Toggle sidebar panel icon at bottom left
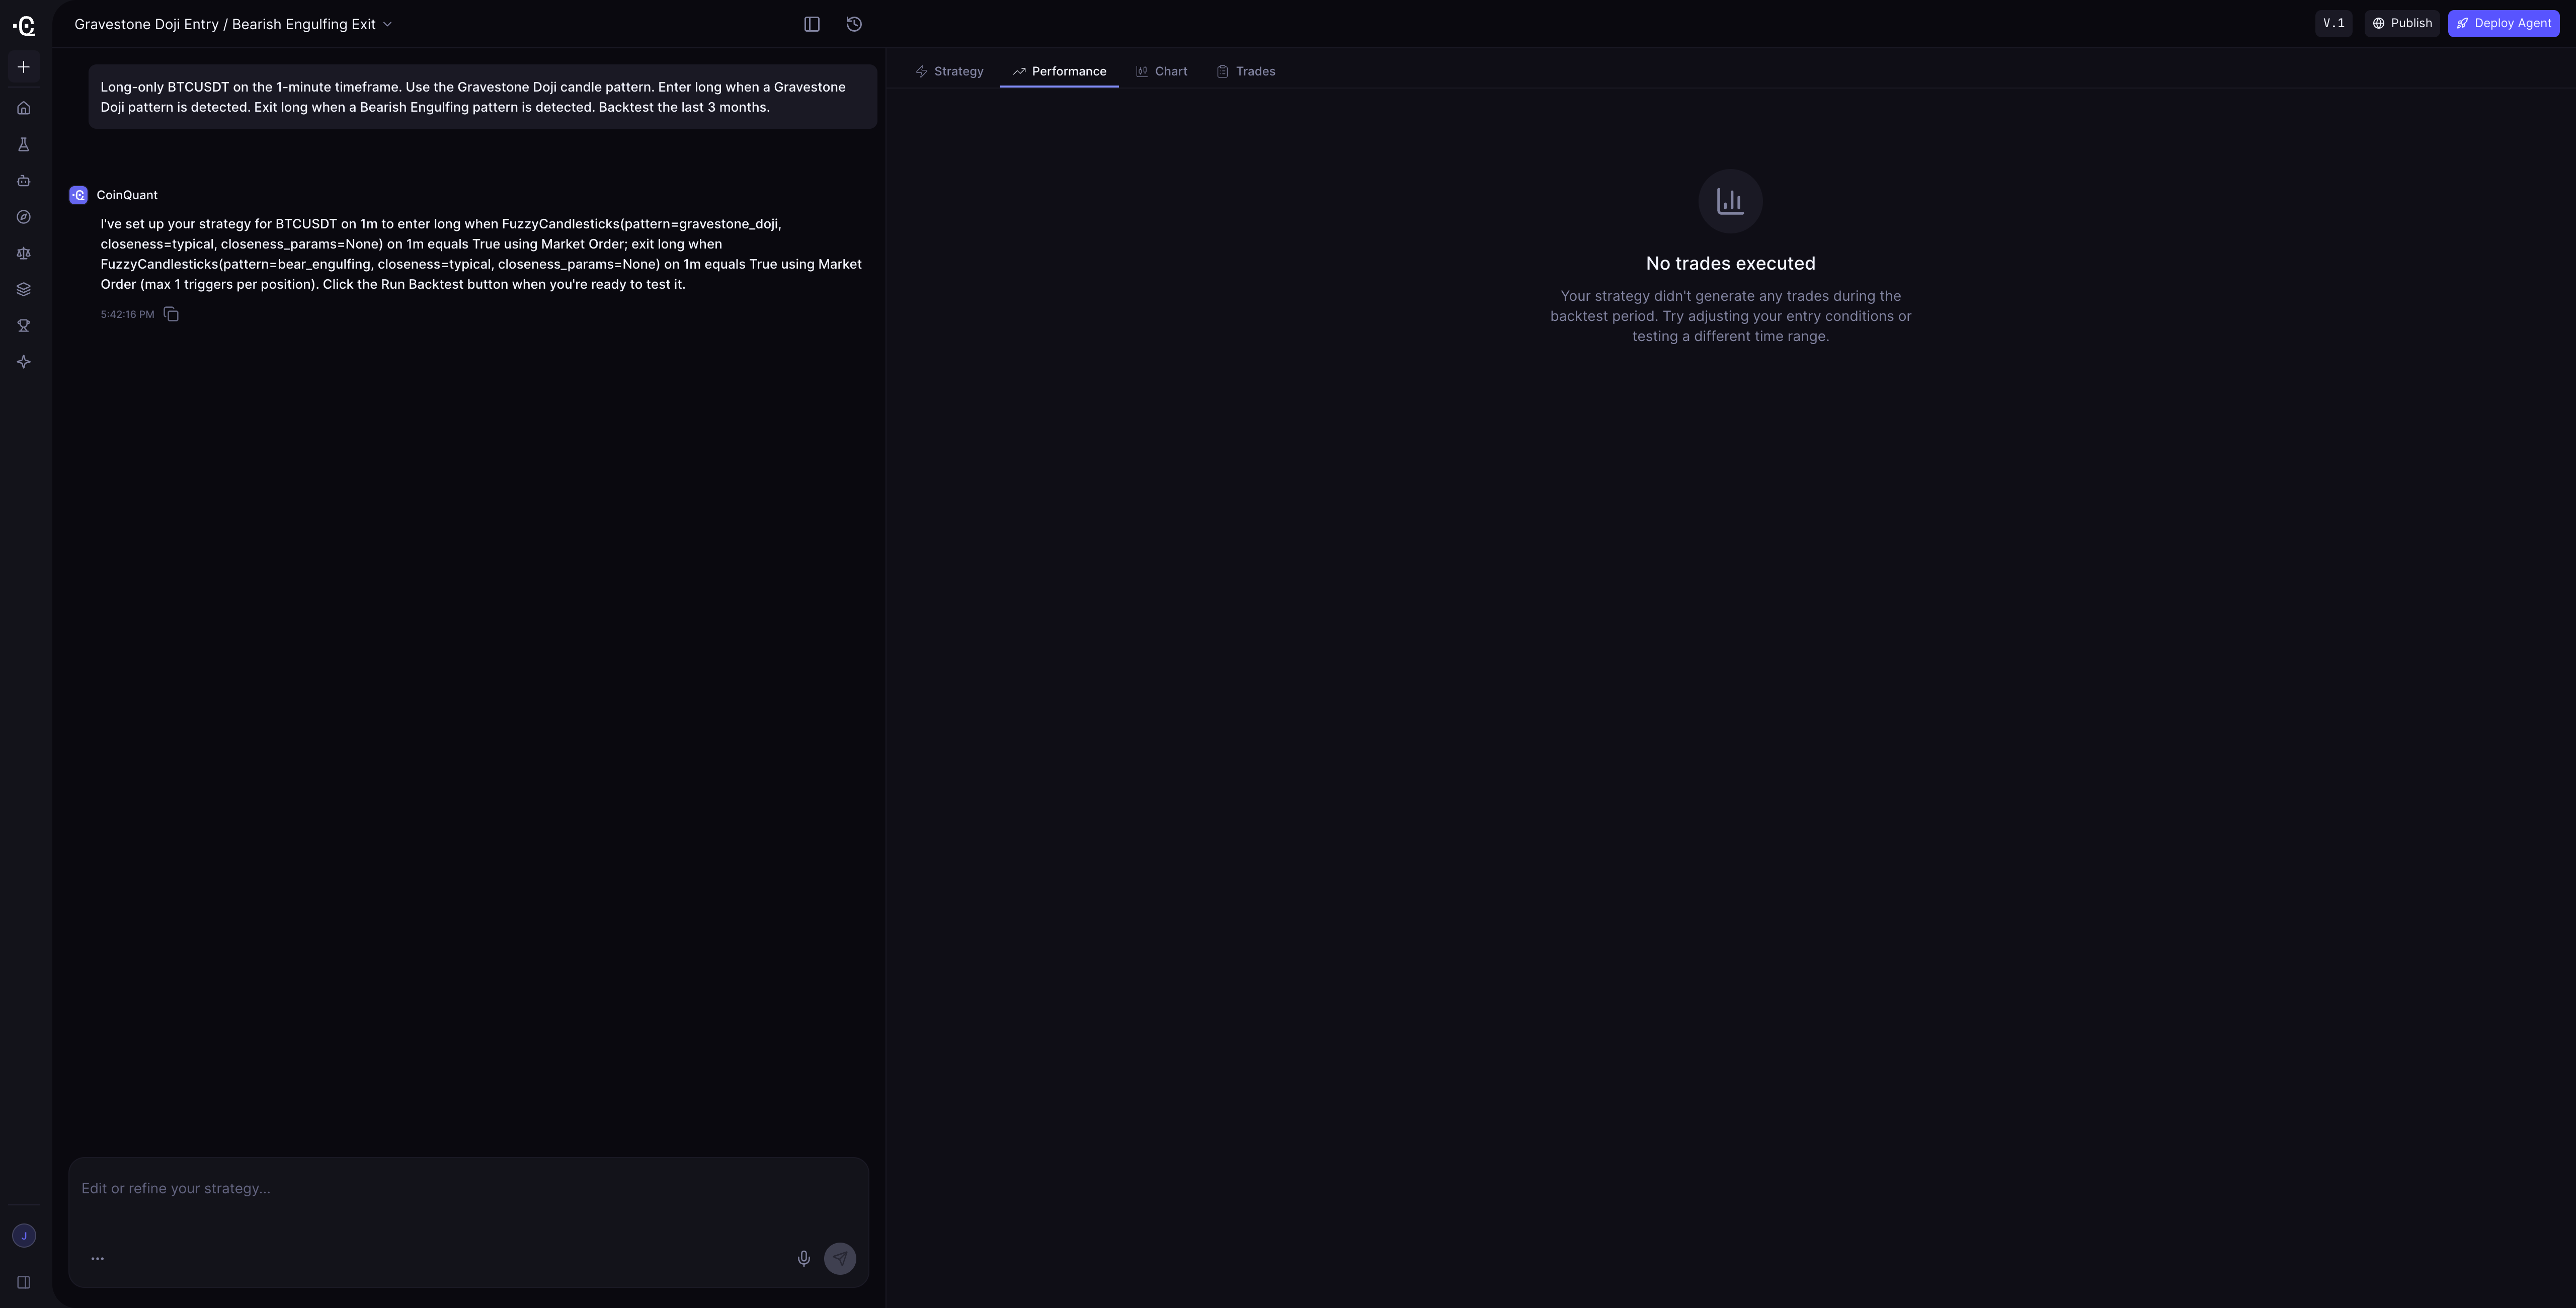 [x=24, y=1283]
